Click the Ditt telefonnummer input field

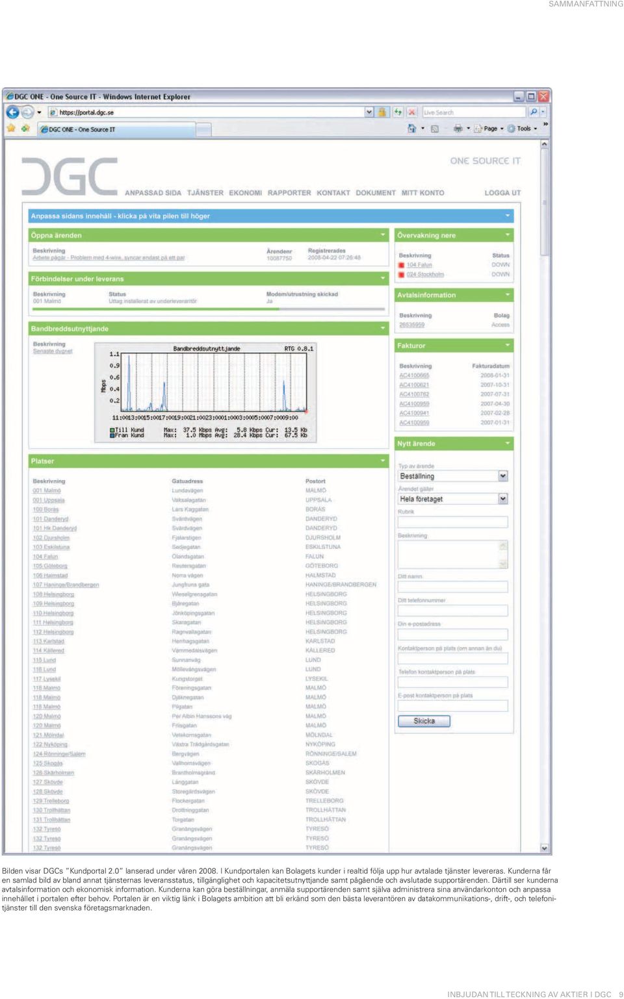coord(452,611)
